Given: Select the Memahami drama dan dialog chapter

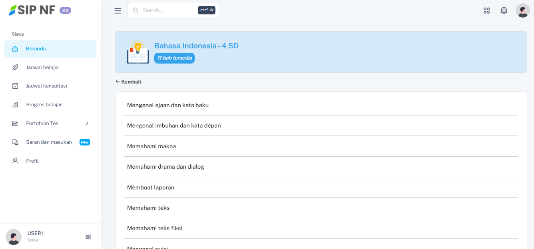Looking at the screenshot, I should click(x=165, y=167).
